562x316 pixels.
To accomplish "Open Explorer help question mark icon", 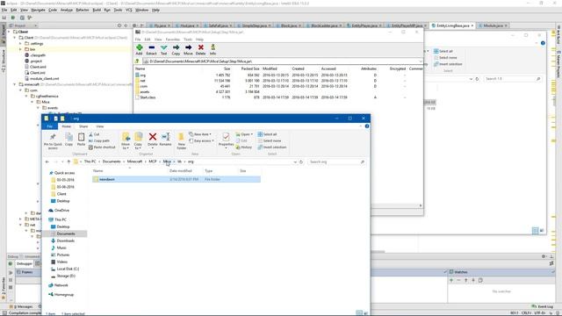I will click(367, 126).
